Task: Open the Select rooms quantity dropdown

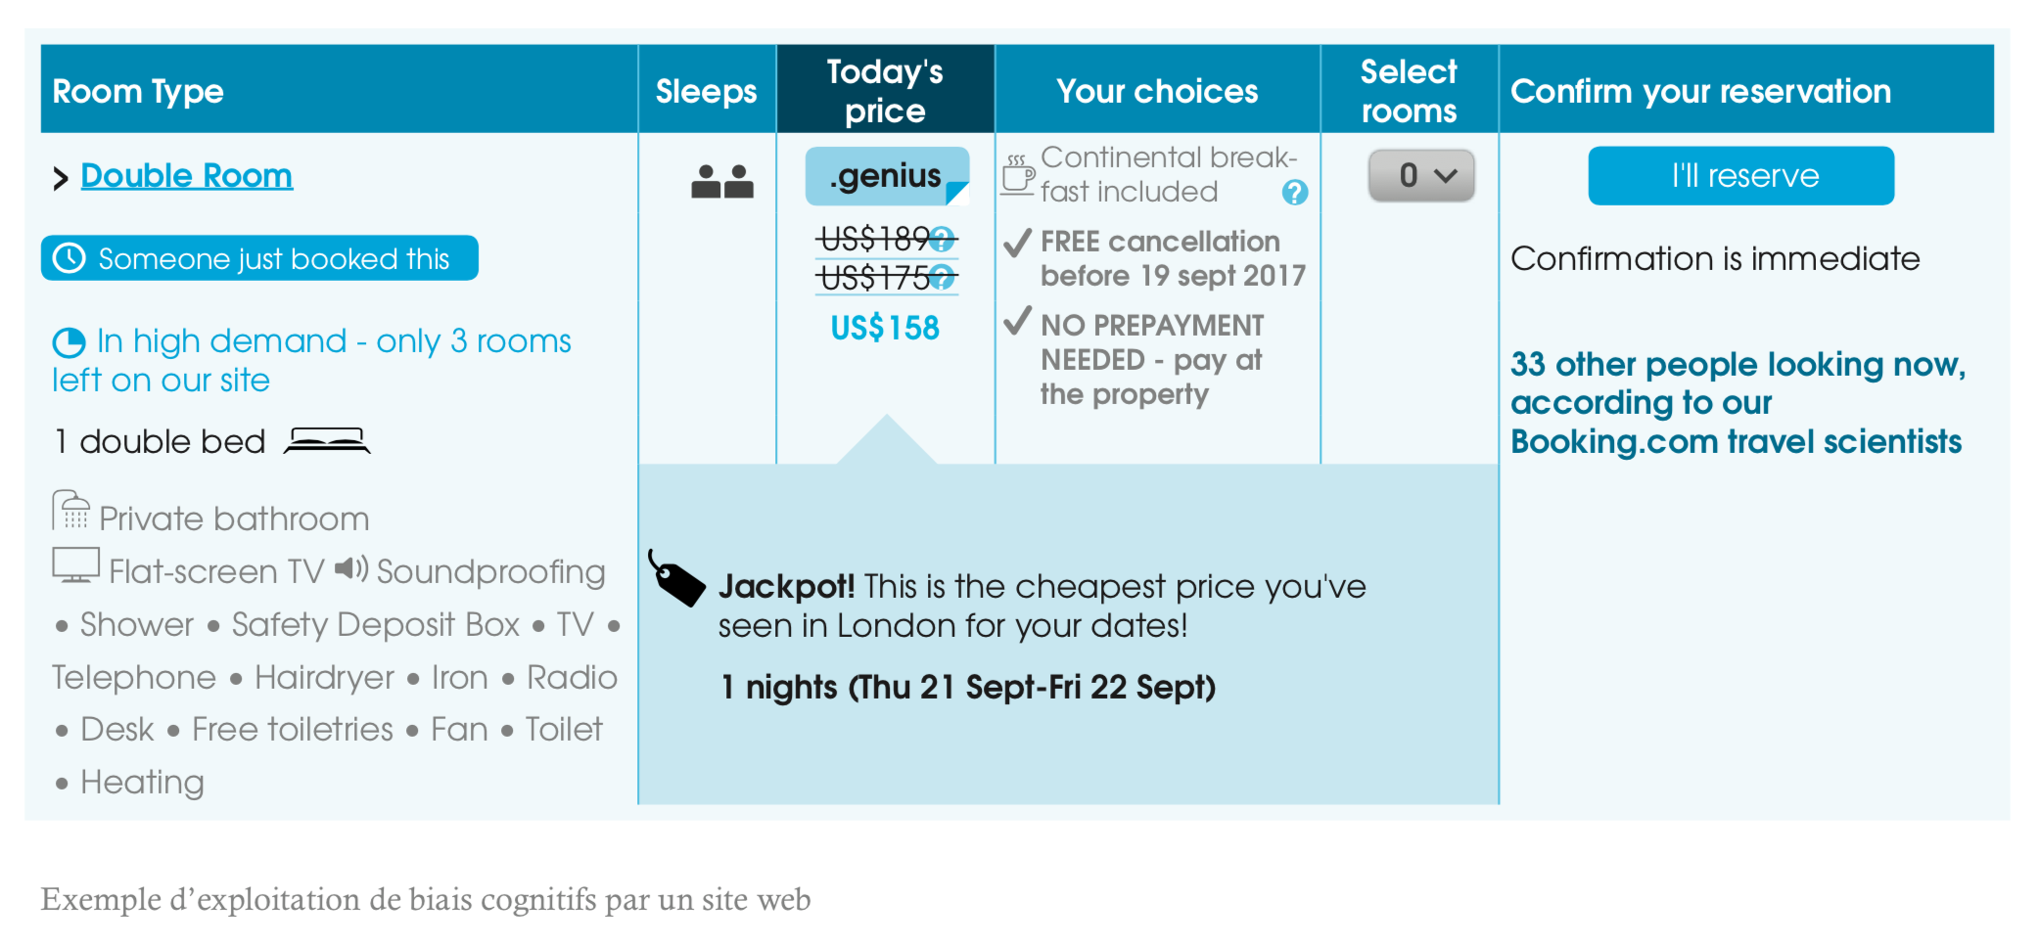Action: pos(1421,176)
